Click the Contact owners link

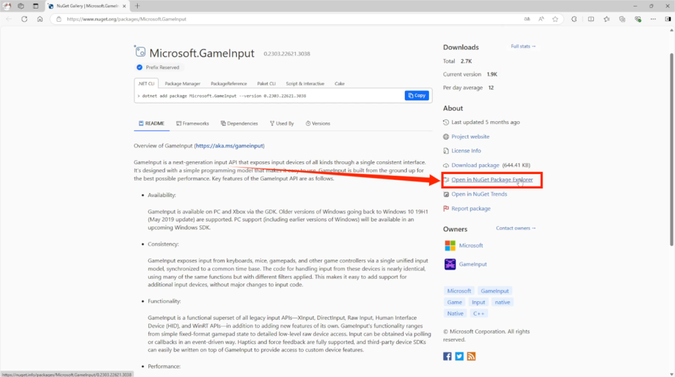pyautogui.click(x=516, y=228)
